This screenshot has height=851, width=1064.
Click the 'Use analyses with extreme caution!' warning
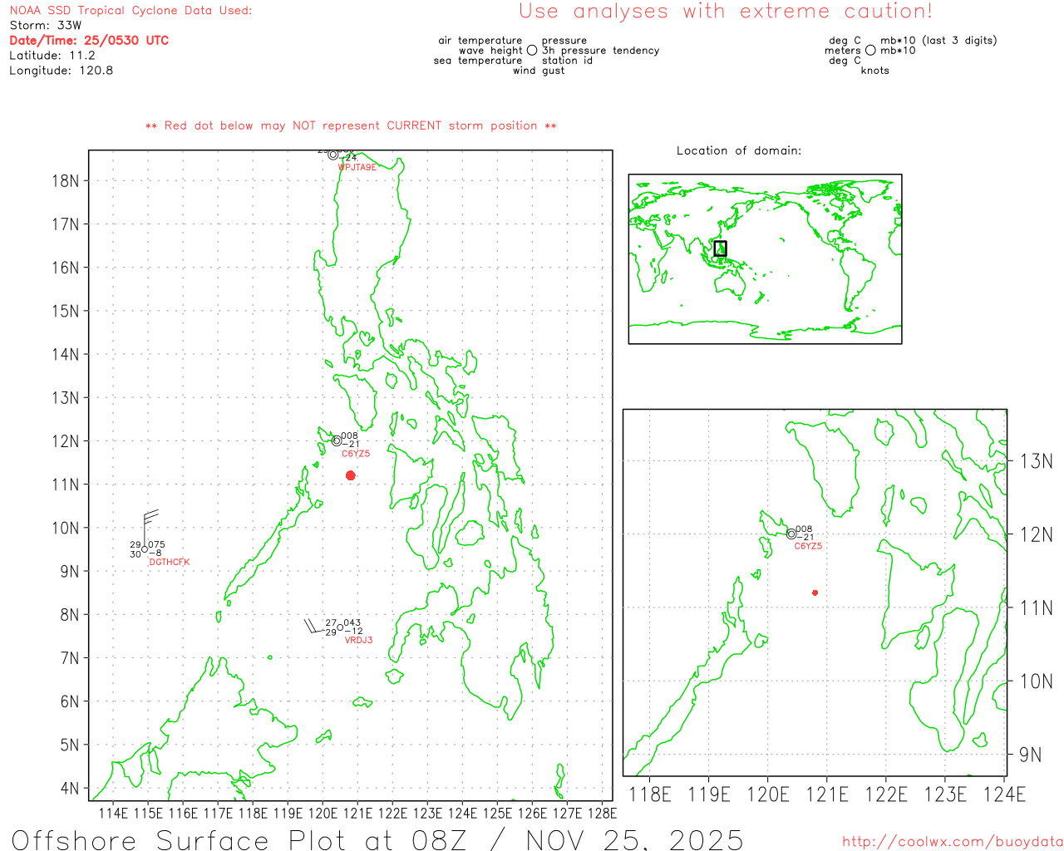[x=726, y=12]
